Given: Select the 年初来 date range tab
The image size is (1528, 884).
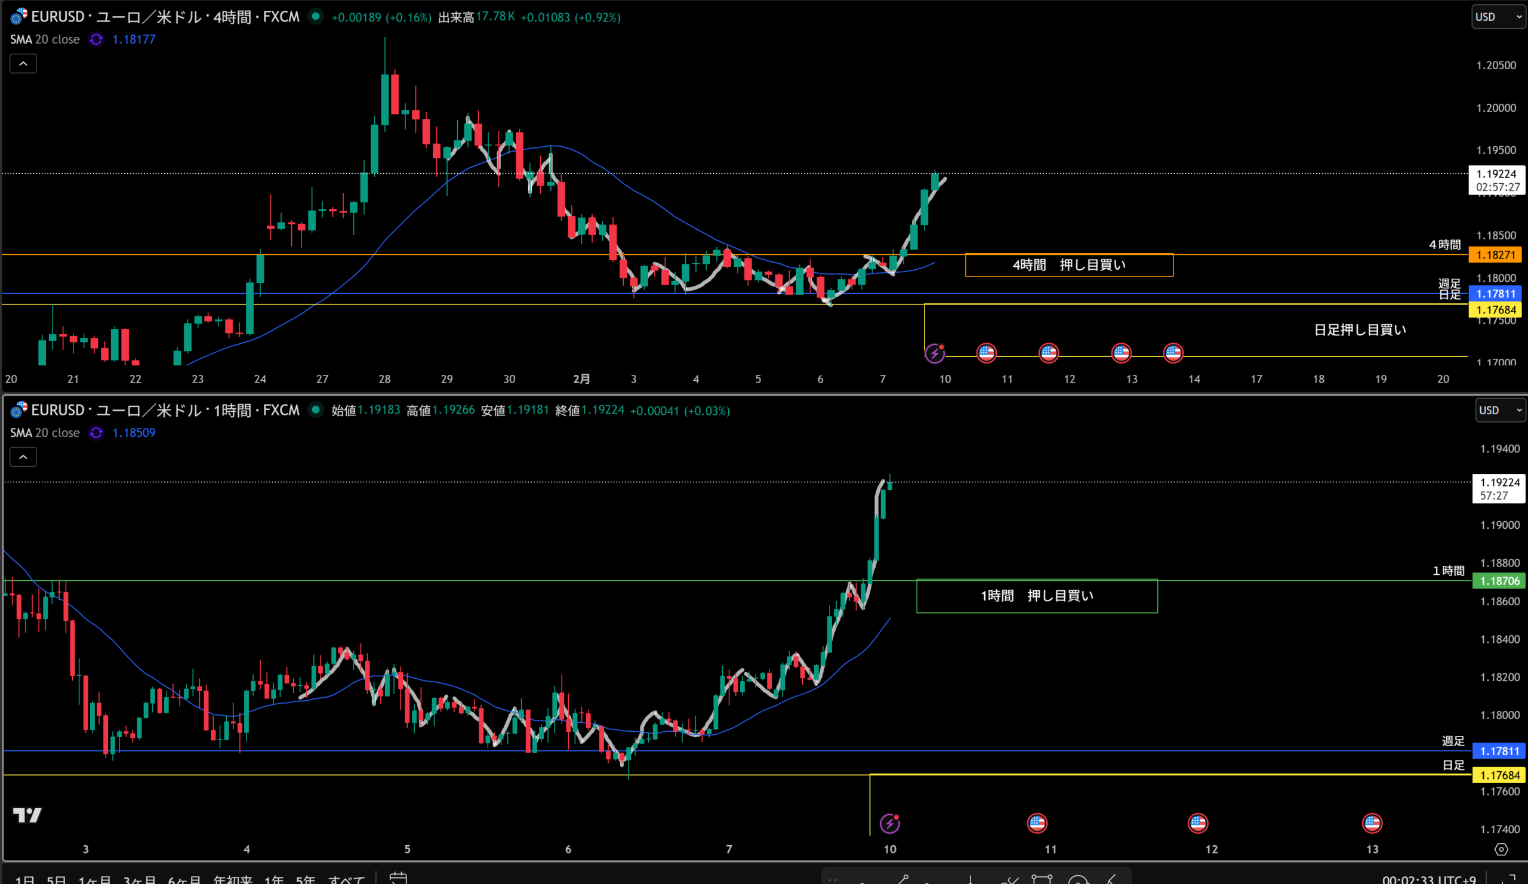Looking at the screenshot, I should (232, 879).
